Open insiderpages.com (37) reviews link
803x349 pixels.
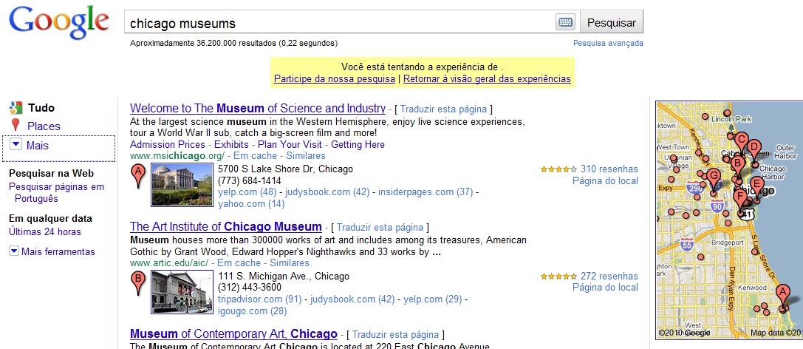[426, 192]
